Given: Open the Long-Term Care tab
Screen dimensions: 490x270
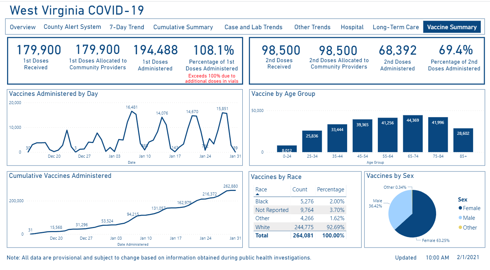Looking at the screenshot, I should click(396, 27).
